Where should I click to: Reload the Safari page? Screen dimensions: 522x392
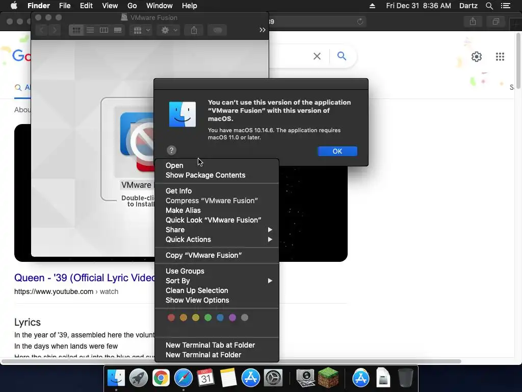click(360, 21)
